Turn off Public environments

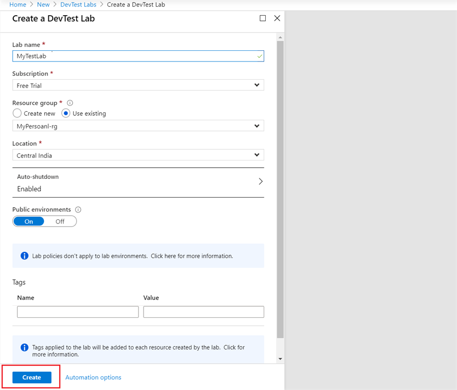click(60, 221)
